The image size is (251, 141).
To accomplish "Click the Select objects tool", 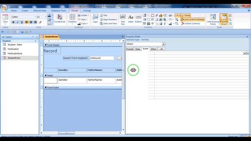I will point(186,15).
